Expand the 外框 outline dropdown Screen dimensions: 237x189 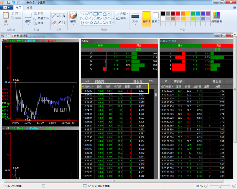point(123,14)
